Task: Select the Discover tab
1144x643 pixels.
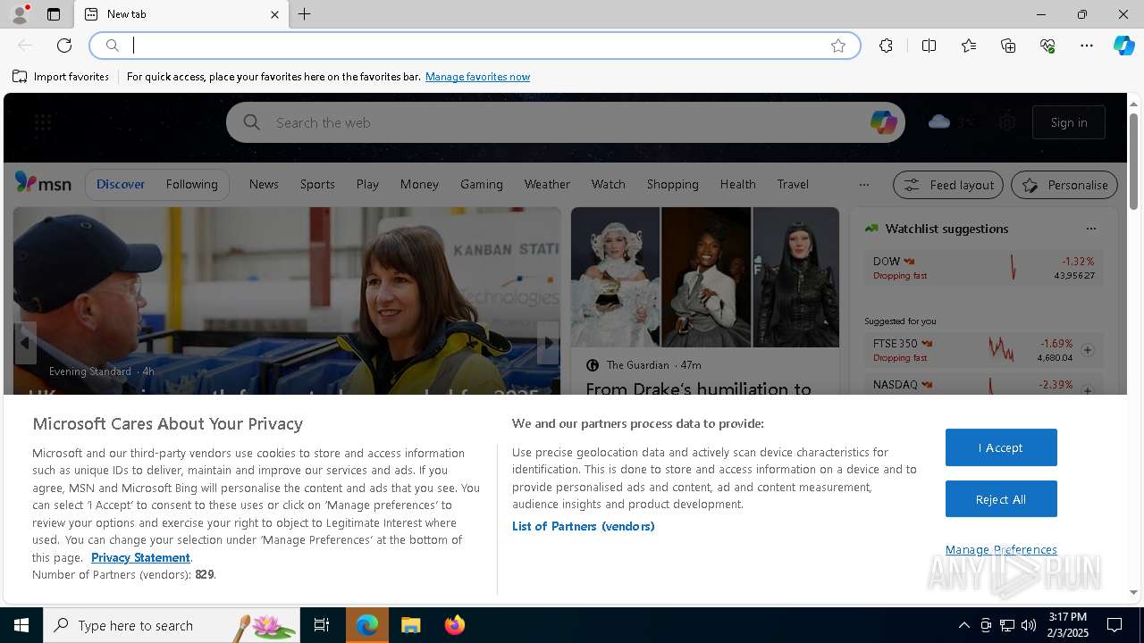Action: (x=121, y=184)
